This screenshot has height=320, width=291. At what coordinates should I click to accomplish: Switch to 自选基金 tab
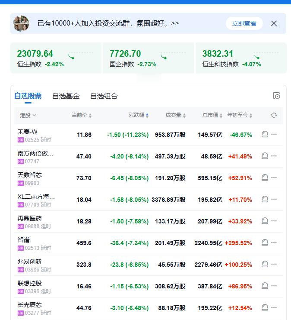pos(66,96)
